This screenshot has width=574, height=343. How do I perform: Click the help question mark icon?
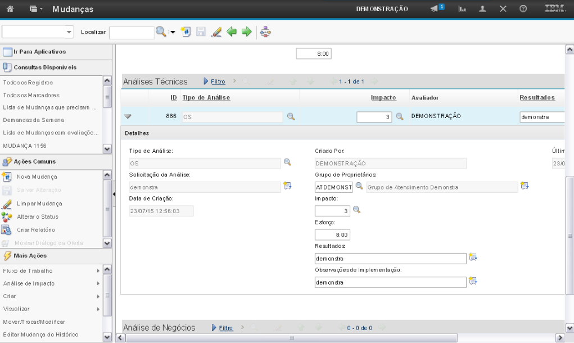[523, 9]
